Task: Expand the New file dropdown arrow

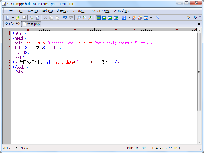Action: 13,18
